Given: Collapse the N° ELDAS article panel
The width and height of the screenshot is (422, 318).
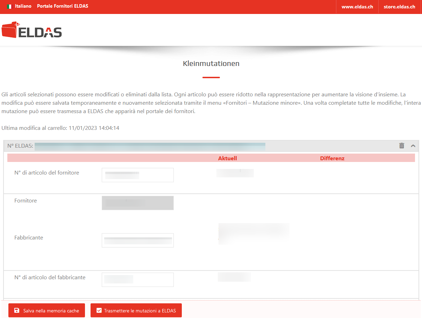Looking at the screenshot, I should pos(413,146).
